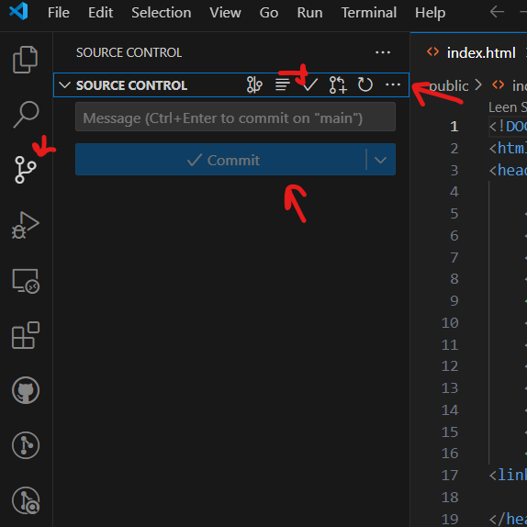Open the Run menu

310,13
